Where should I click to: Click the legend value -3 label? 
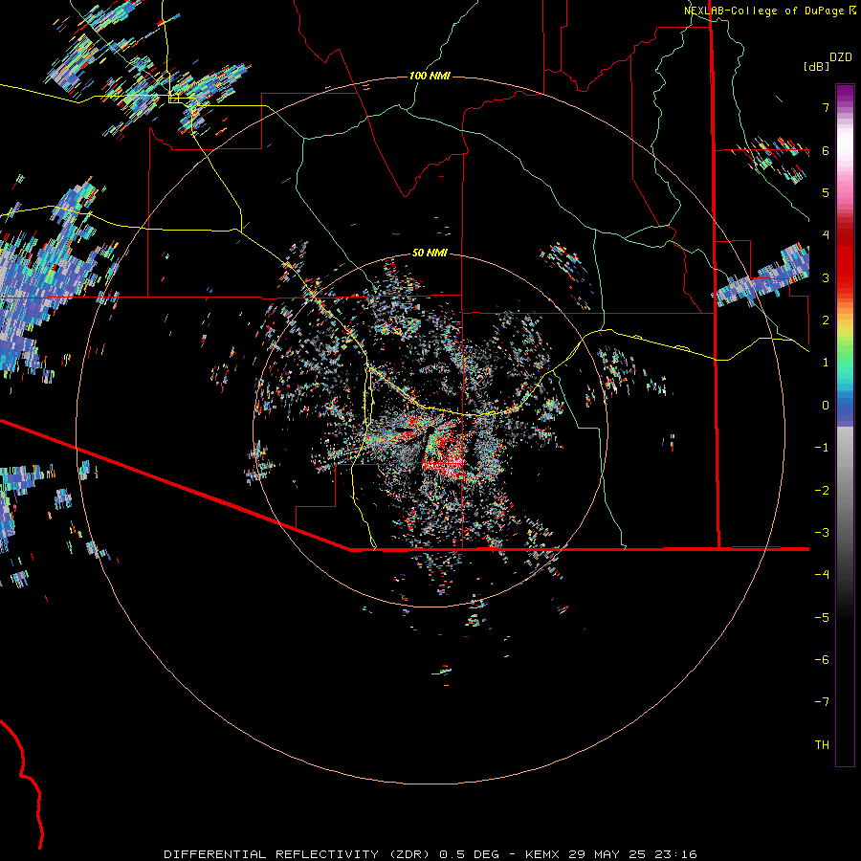[822, 533]
